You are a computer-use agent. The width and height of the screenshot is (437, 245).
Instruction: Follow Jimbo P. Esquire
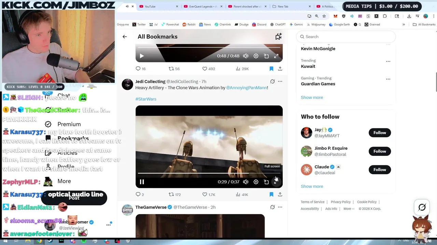380,151
